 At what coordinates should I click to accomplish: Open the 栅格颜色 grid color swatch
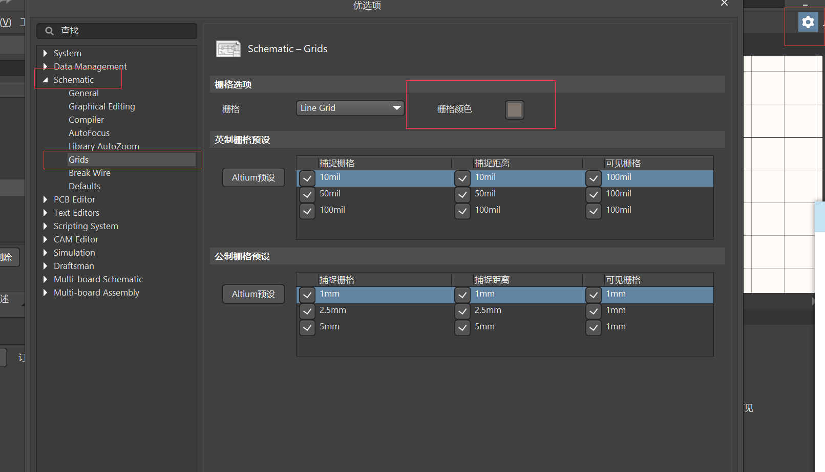[514, 109]
